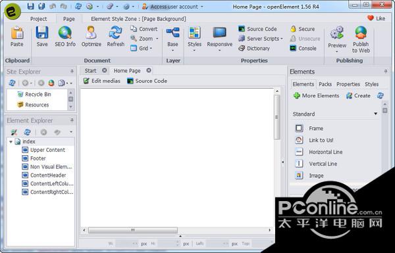Click the Convert option

click(144, 29)
